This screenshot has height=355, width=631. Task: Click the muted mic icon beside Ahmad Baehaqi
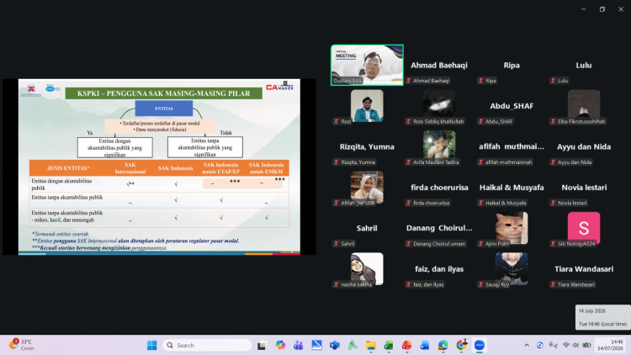click(408, 81)
